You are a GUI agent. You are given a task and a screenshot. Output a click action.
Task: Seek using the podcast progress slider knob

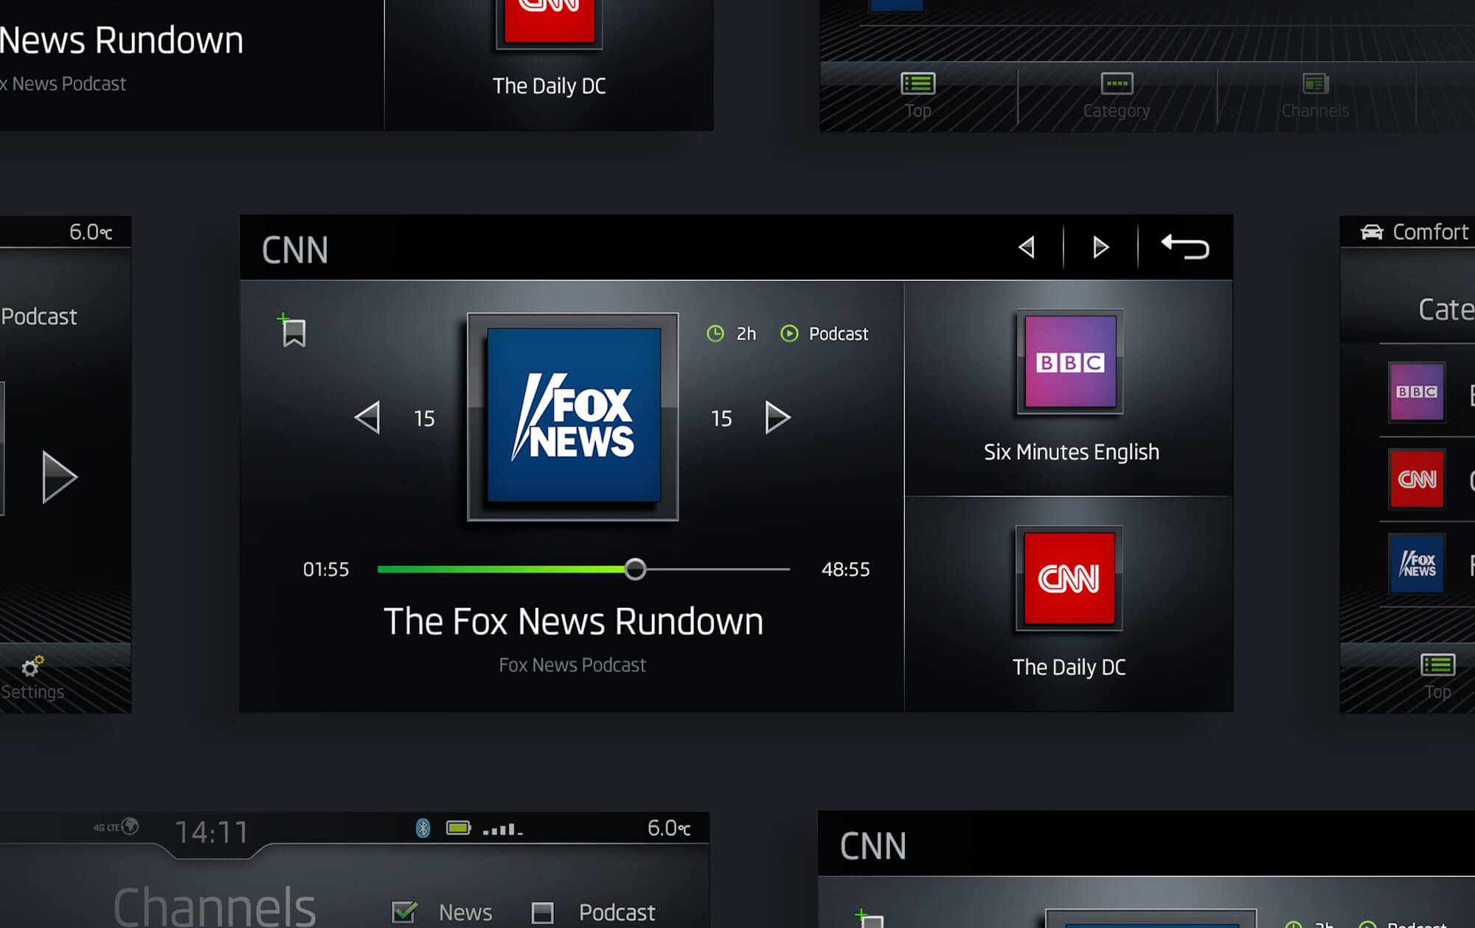(635, 569)
